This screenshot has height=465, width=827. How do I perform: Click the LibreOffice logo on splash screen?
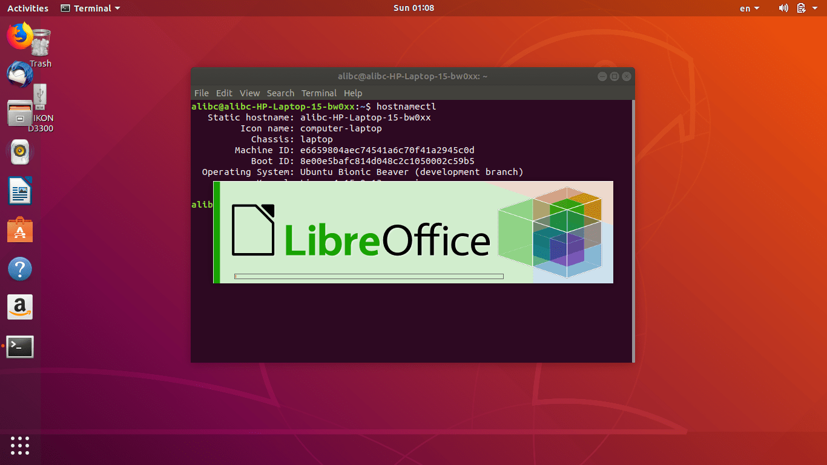tap(361, 231)
